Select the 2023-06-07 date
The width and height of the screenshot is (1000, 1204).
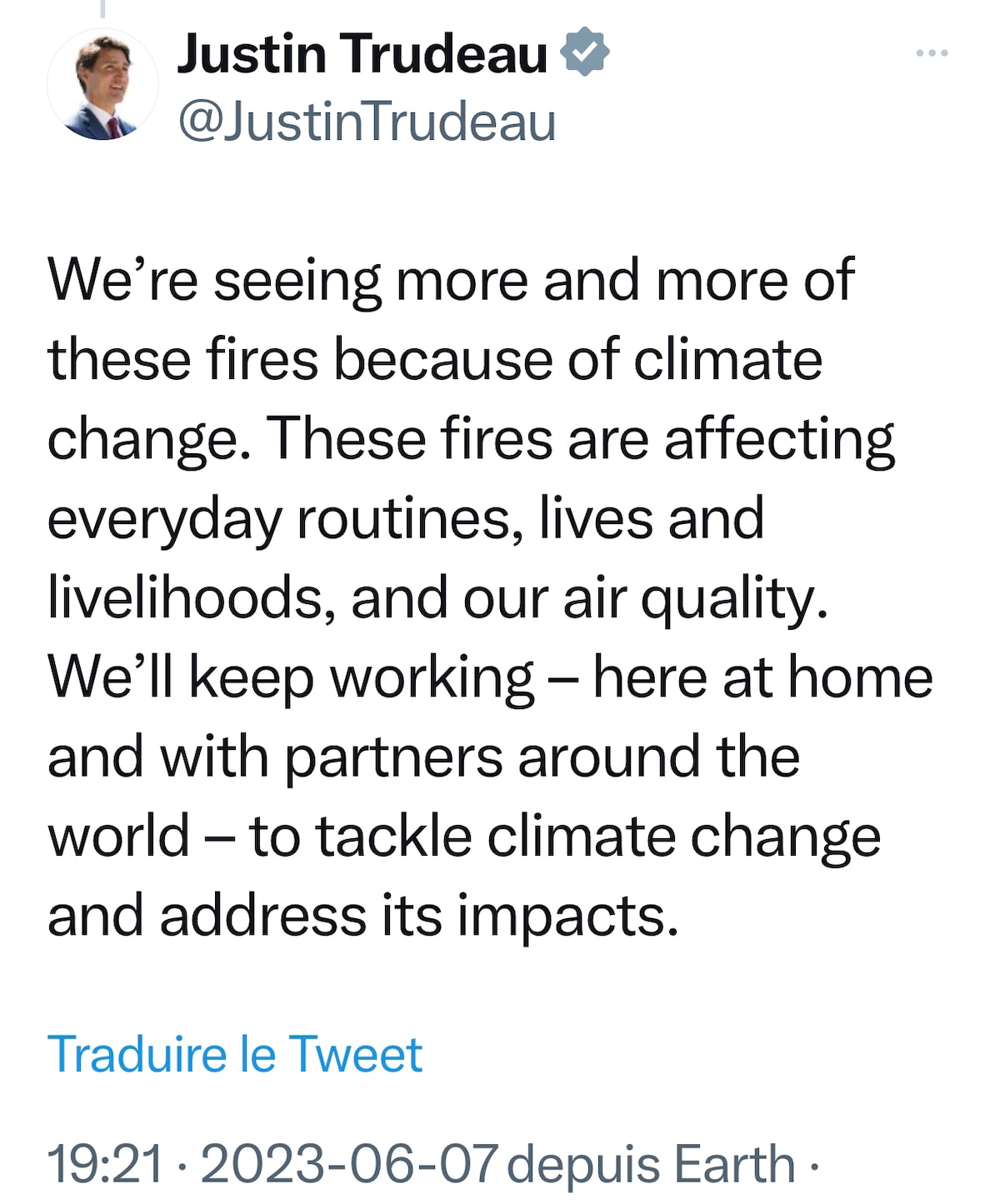pos(350,1163)
